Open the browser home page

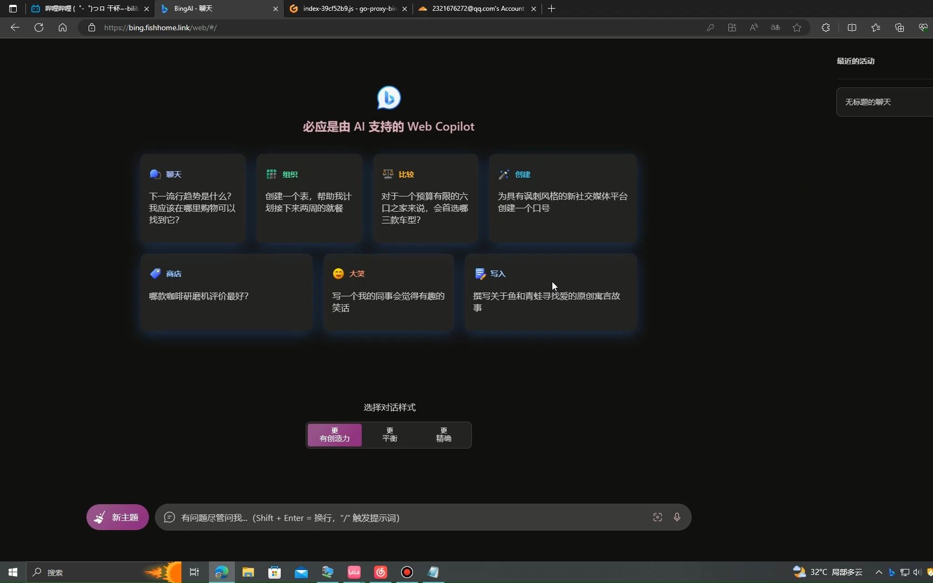point(63,28)
